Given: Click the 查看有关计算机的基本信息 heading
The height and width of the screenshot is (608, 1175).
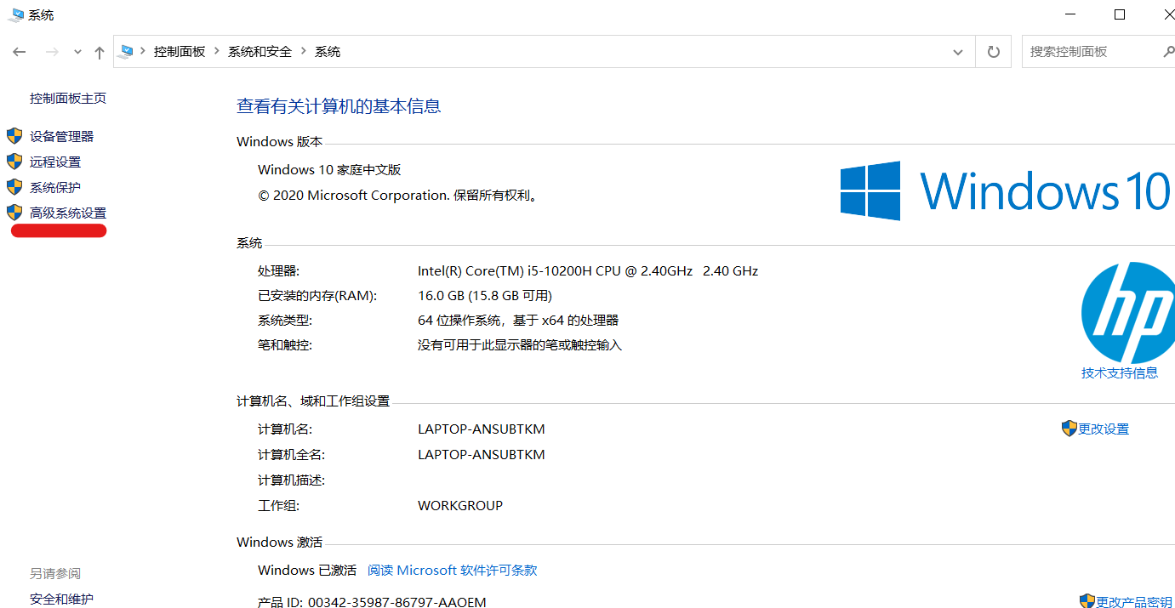Looking at the screenshot, I should tap(339, 106).
